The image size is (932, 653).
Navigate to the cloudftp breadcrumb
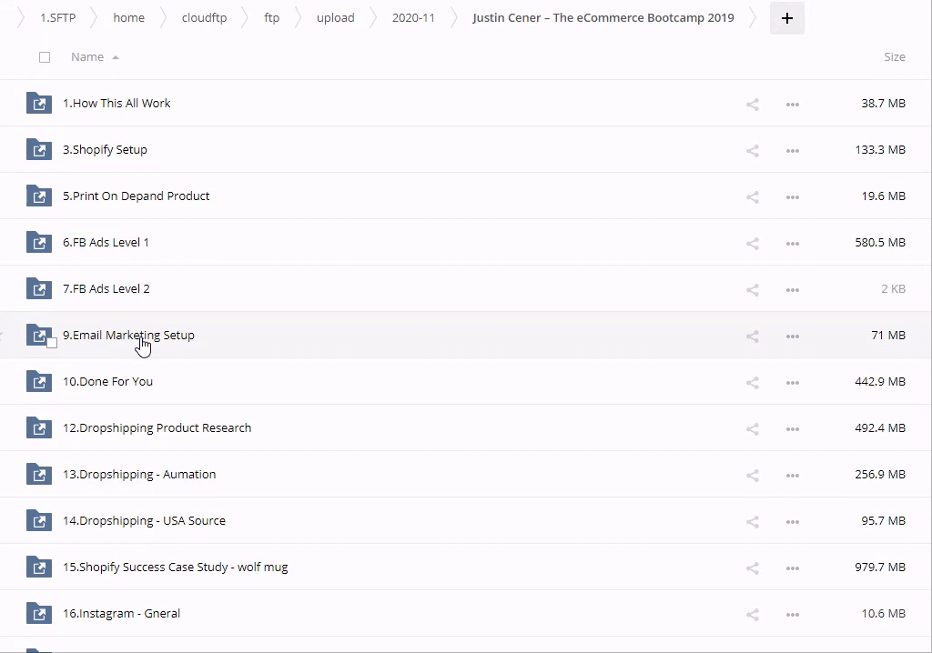(x=204, y=18)
